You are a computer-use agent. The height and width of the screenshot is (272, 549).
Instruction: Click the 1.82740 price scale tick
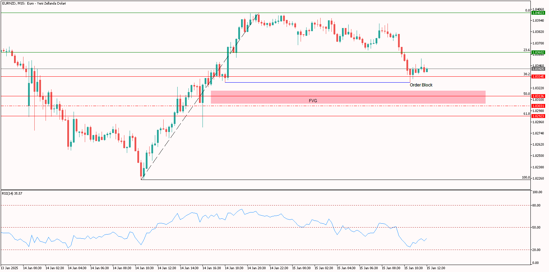(x=538, y=133)
